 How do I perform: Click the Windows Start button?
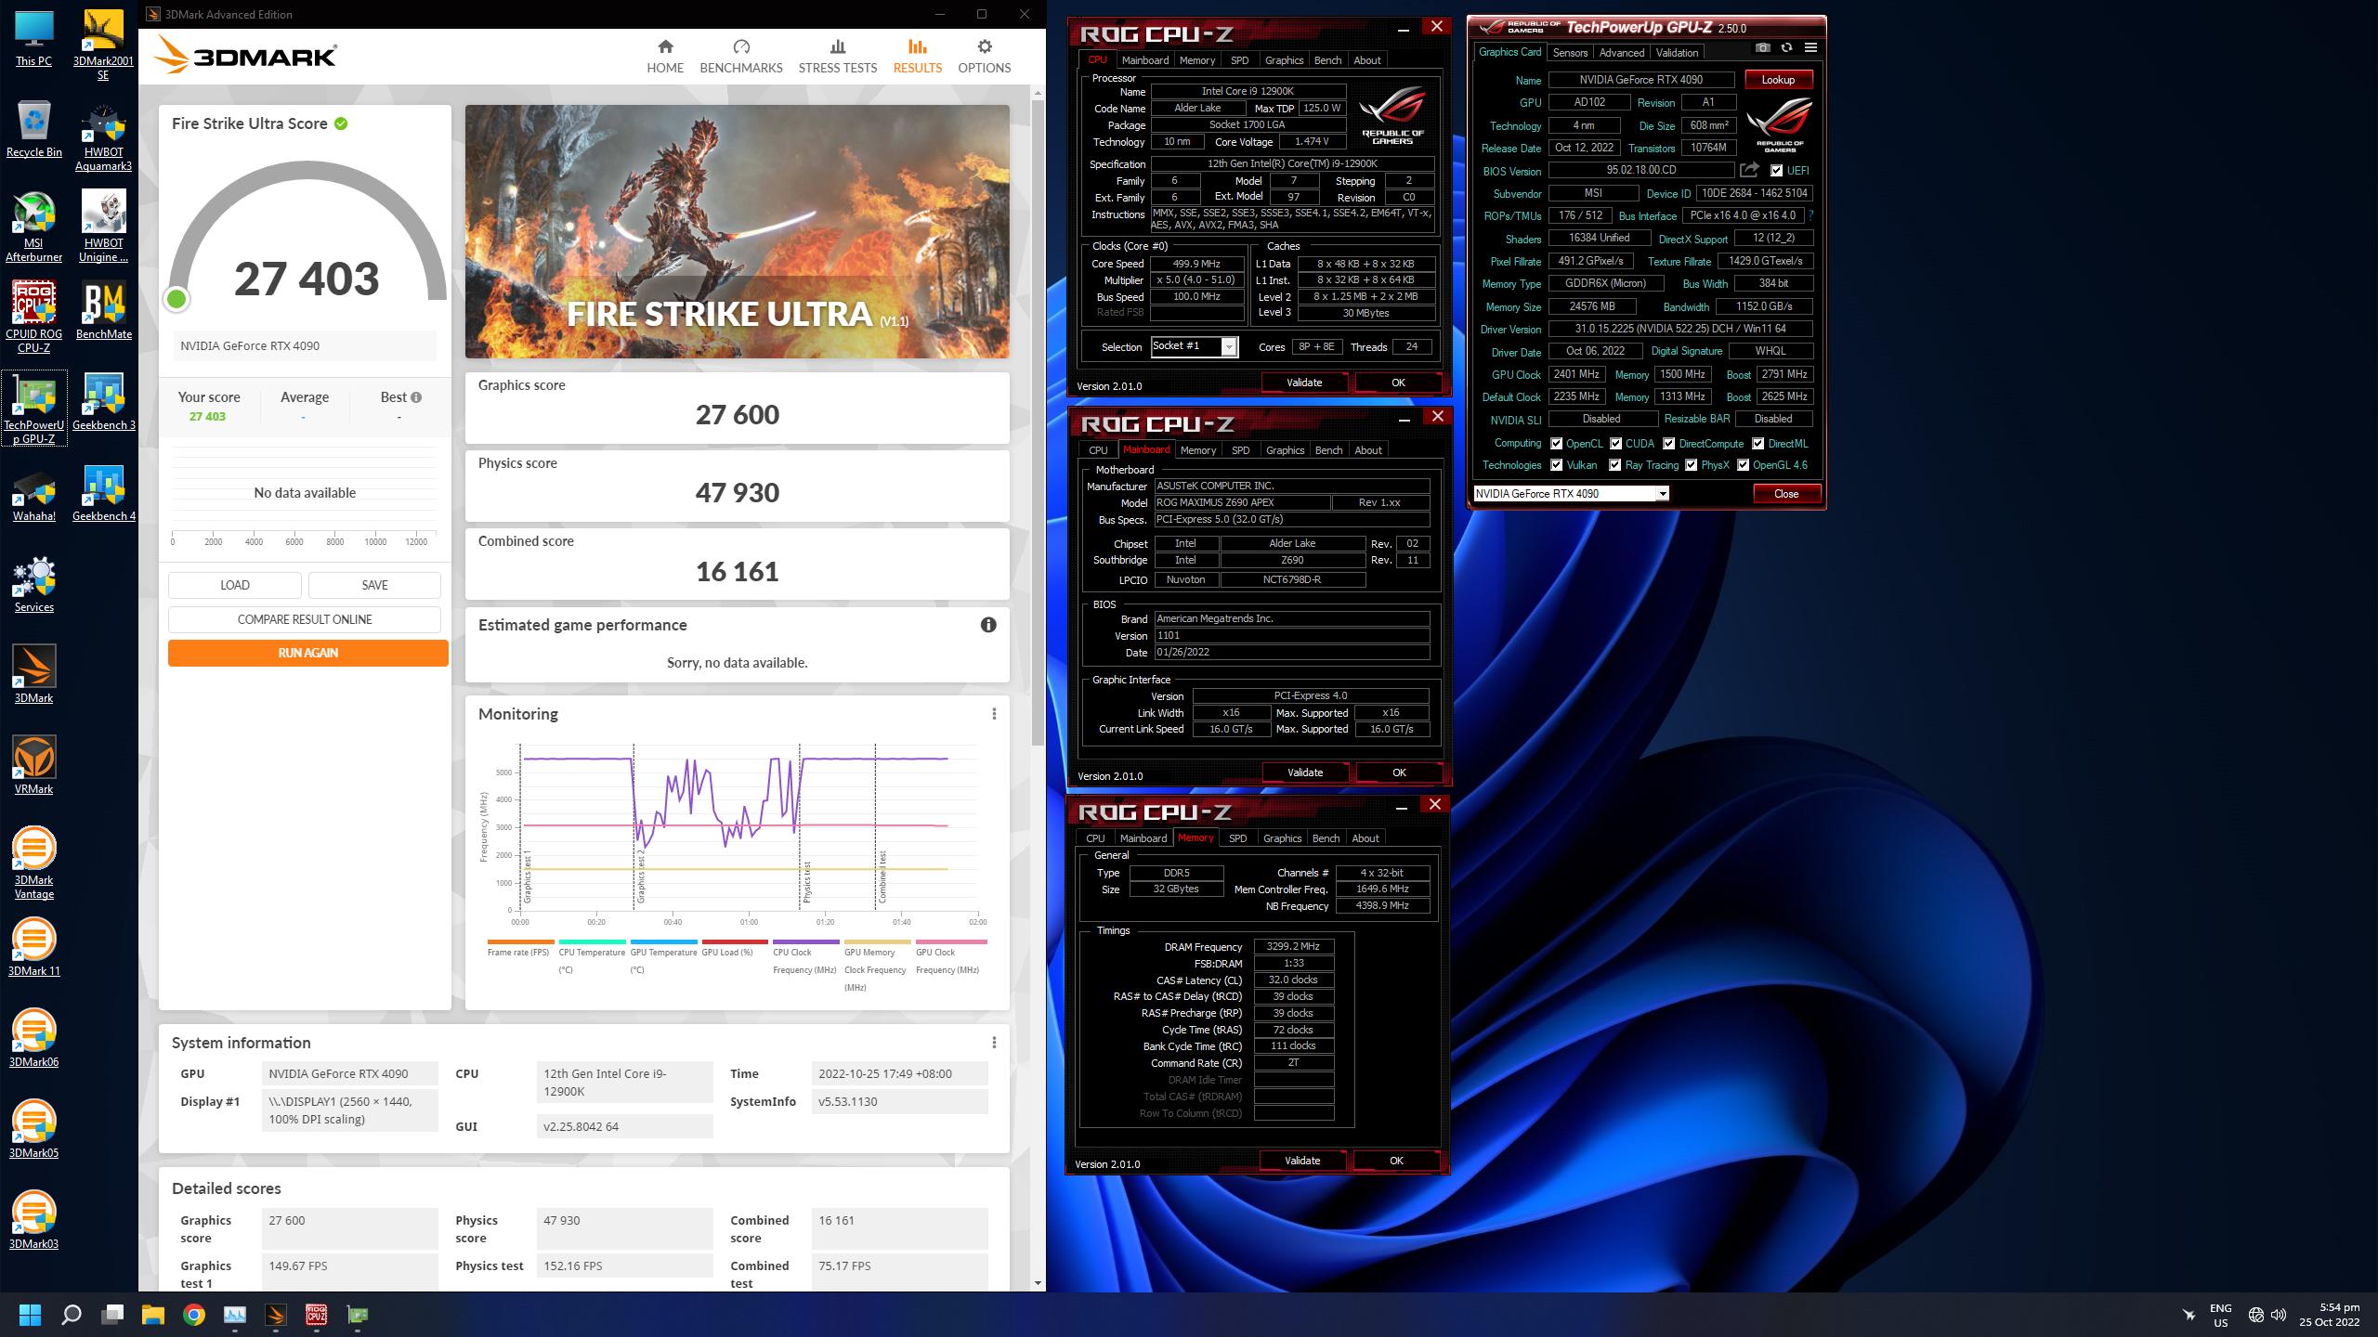click(x=30, y=1315)
